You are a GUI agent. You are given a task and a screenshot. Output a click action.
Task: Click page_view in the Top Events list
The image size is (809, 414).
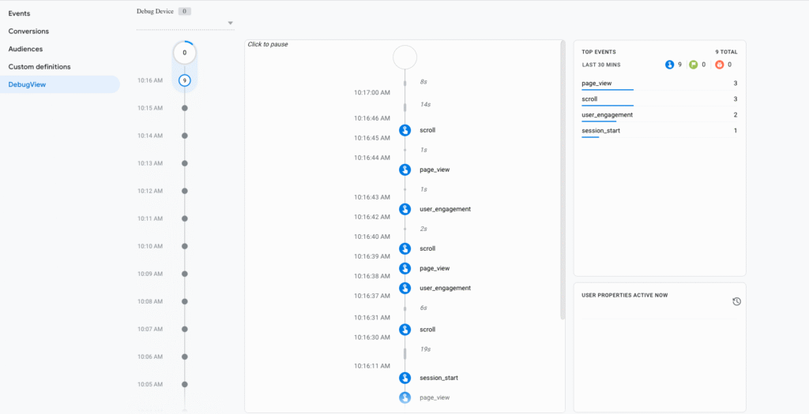coord(596,83)
